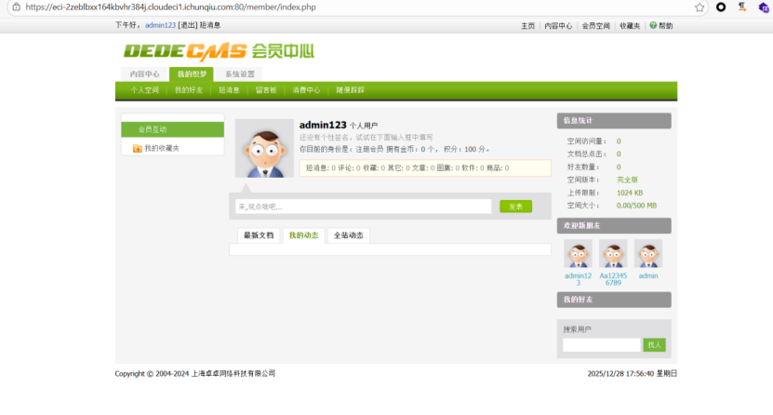
Task: Bookmark this page with the star icon
Action: (x=699, y=7)
